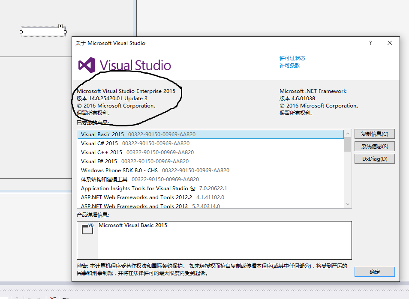Select ASP.NET Web Frameworks and Tools 2012.2 row
This screenshot has width=409, height=299.
pyautogui.click(x=211, y=197)
